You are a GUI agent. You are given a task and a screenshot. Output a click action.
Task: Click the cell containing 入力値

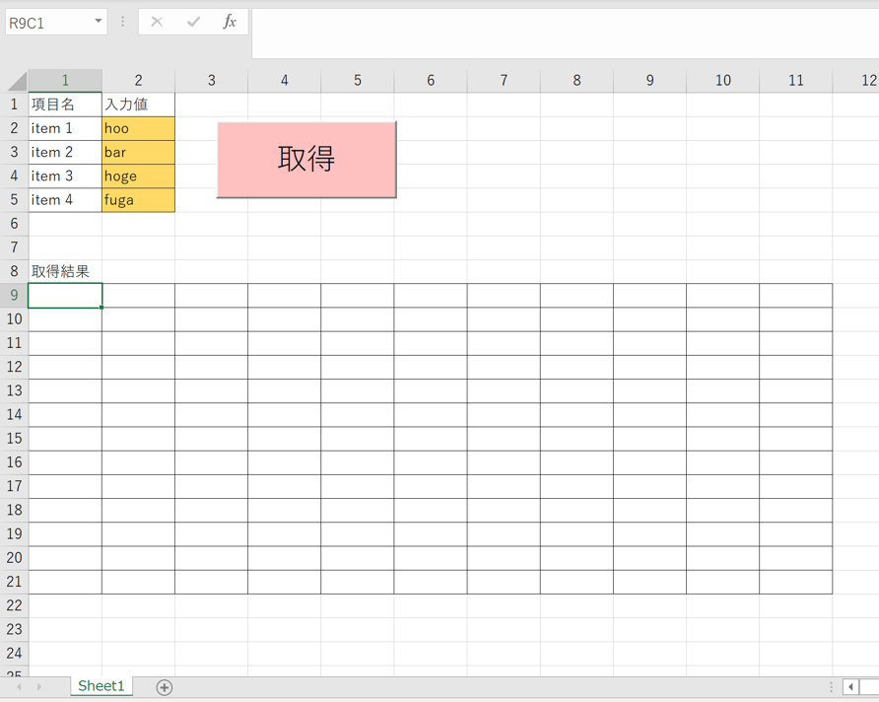138,105
